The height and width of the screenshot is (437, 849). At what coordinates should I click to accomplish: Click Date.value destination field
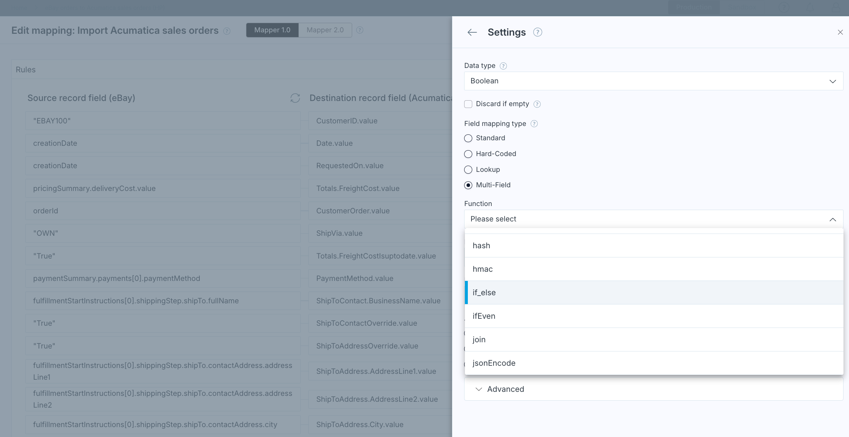pos(380,143)
